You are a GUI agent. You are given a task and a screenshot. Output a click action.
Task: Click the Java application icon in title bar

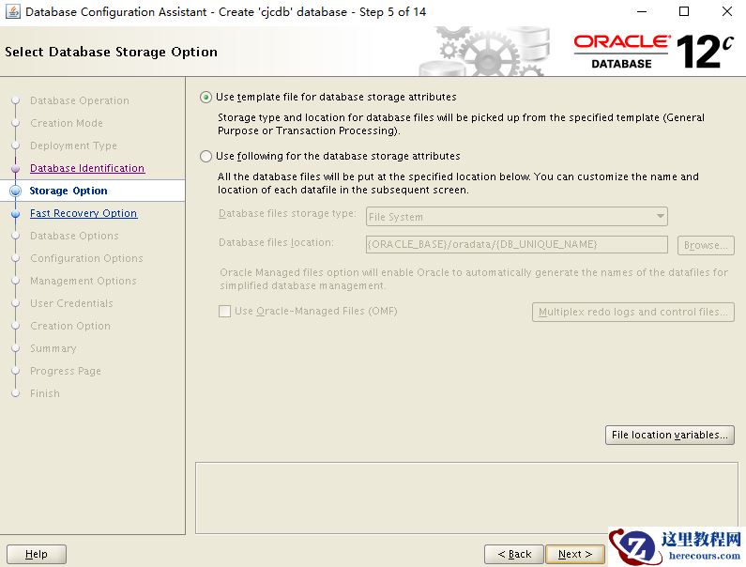(13, 11)
